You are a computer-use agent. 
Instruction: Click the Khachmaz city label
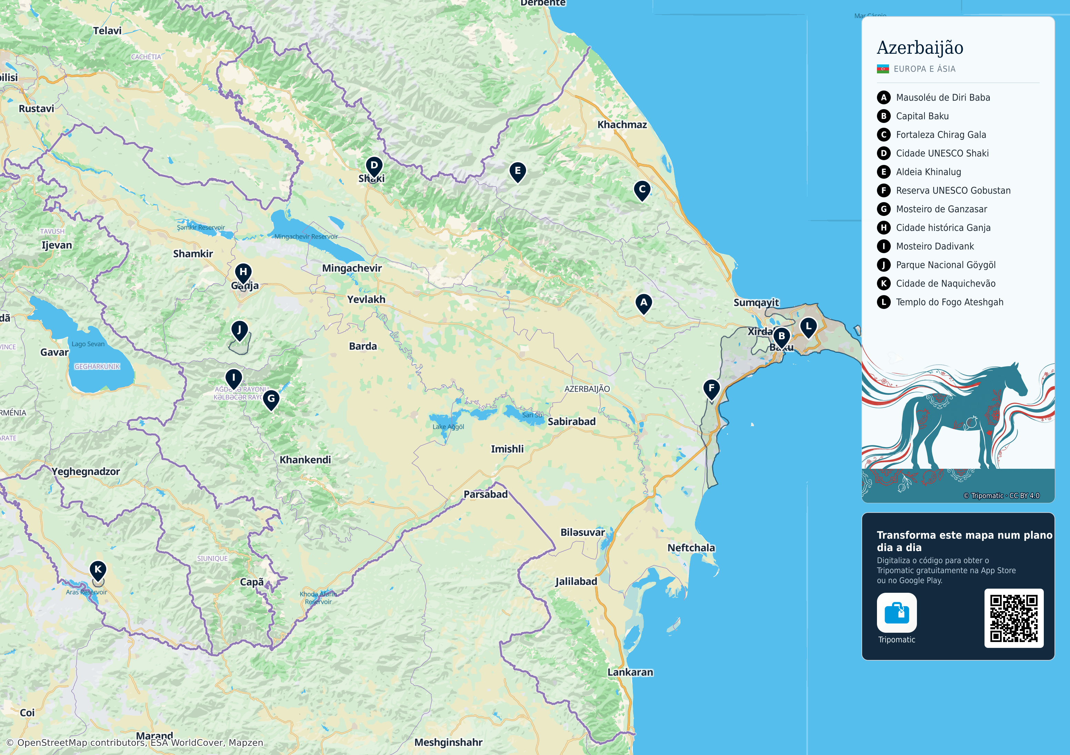point(622,124)
